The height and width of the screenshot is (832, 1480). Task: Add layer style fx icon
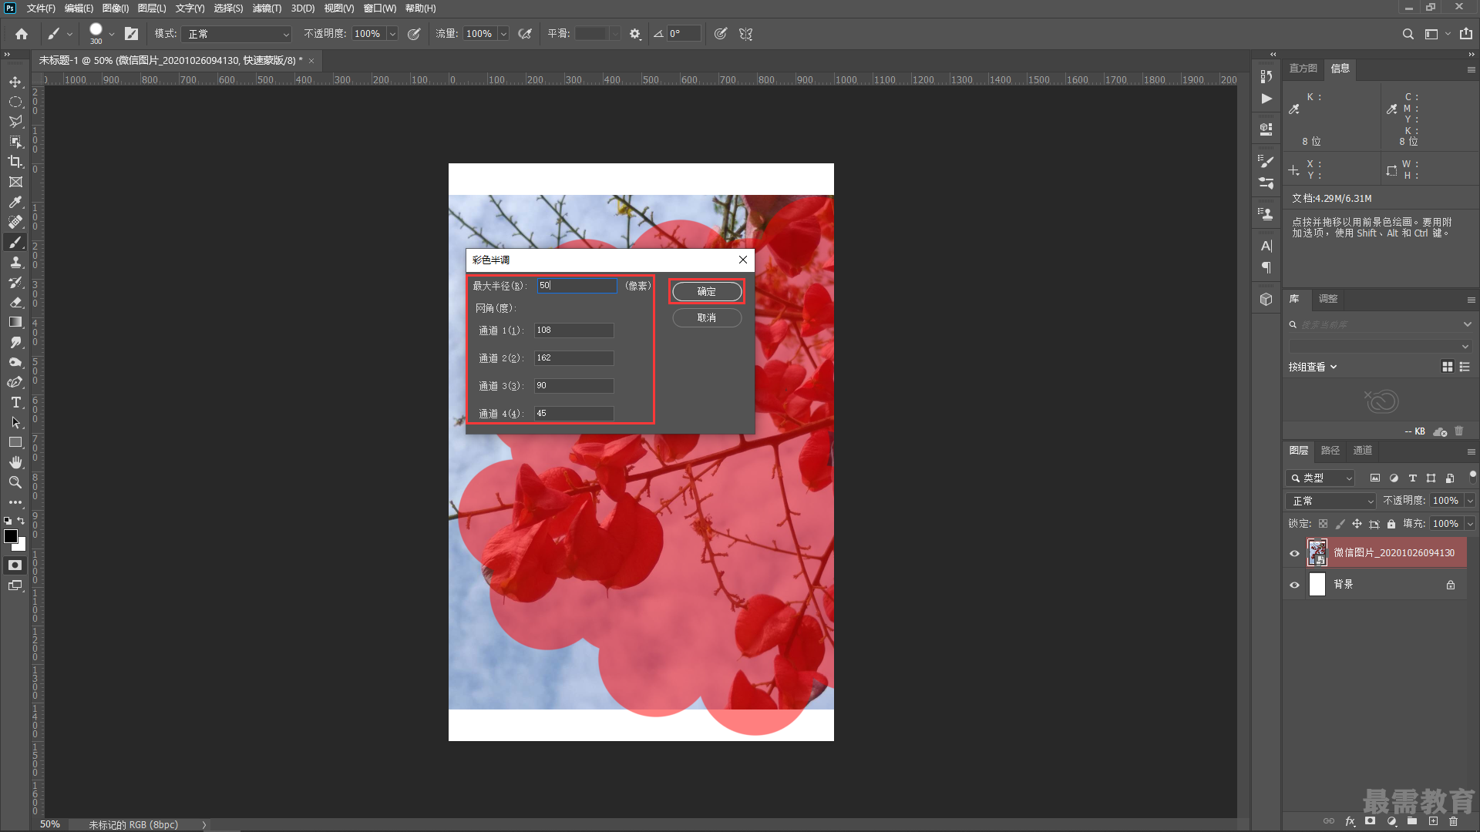point(1350,821)
